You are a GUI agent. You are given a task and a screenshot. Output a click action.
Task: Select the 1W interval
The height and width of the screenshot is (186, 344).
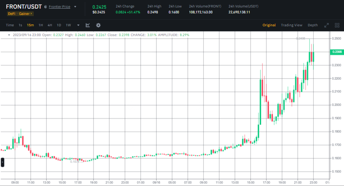pyautogui.click(x=68, y=25)
